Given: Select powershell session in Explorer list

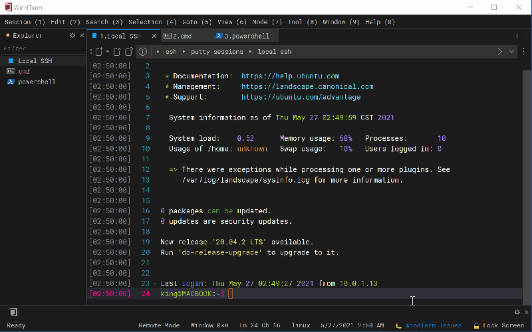Looking at the screenshot, I should [x=43, y=82].
